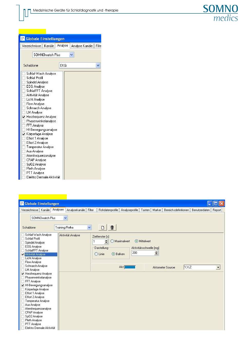Enable FFT Analyse in the EKG window
244x357 pixels.
click(x=24, y=126)
